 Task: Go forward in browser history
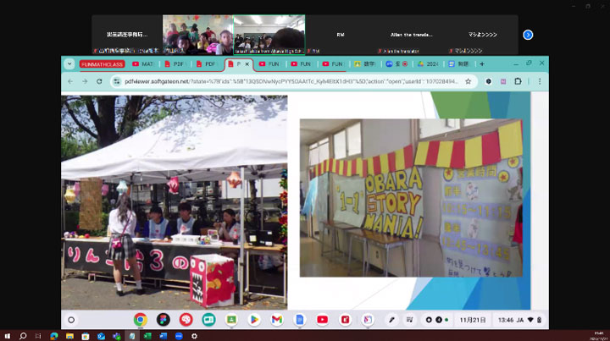pyautogui.click(x=85, y=81)
